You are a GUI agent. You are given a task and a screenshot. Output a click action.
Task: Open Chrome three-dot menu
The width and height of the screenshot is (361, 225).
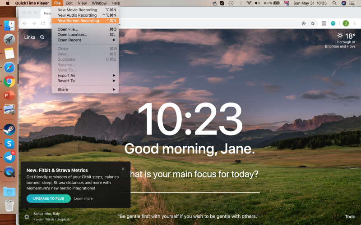[x=355, y=23]
